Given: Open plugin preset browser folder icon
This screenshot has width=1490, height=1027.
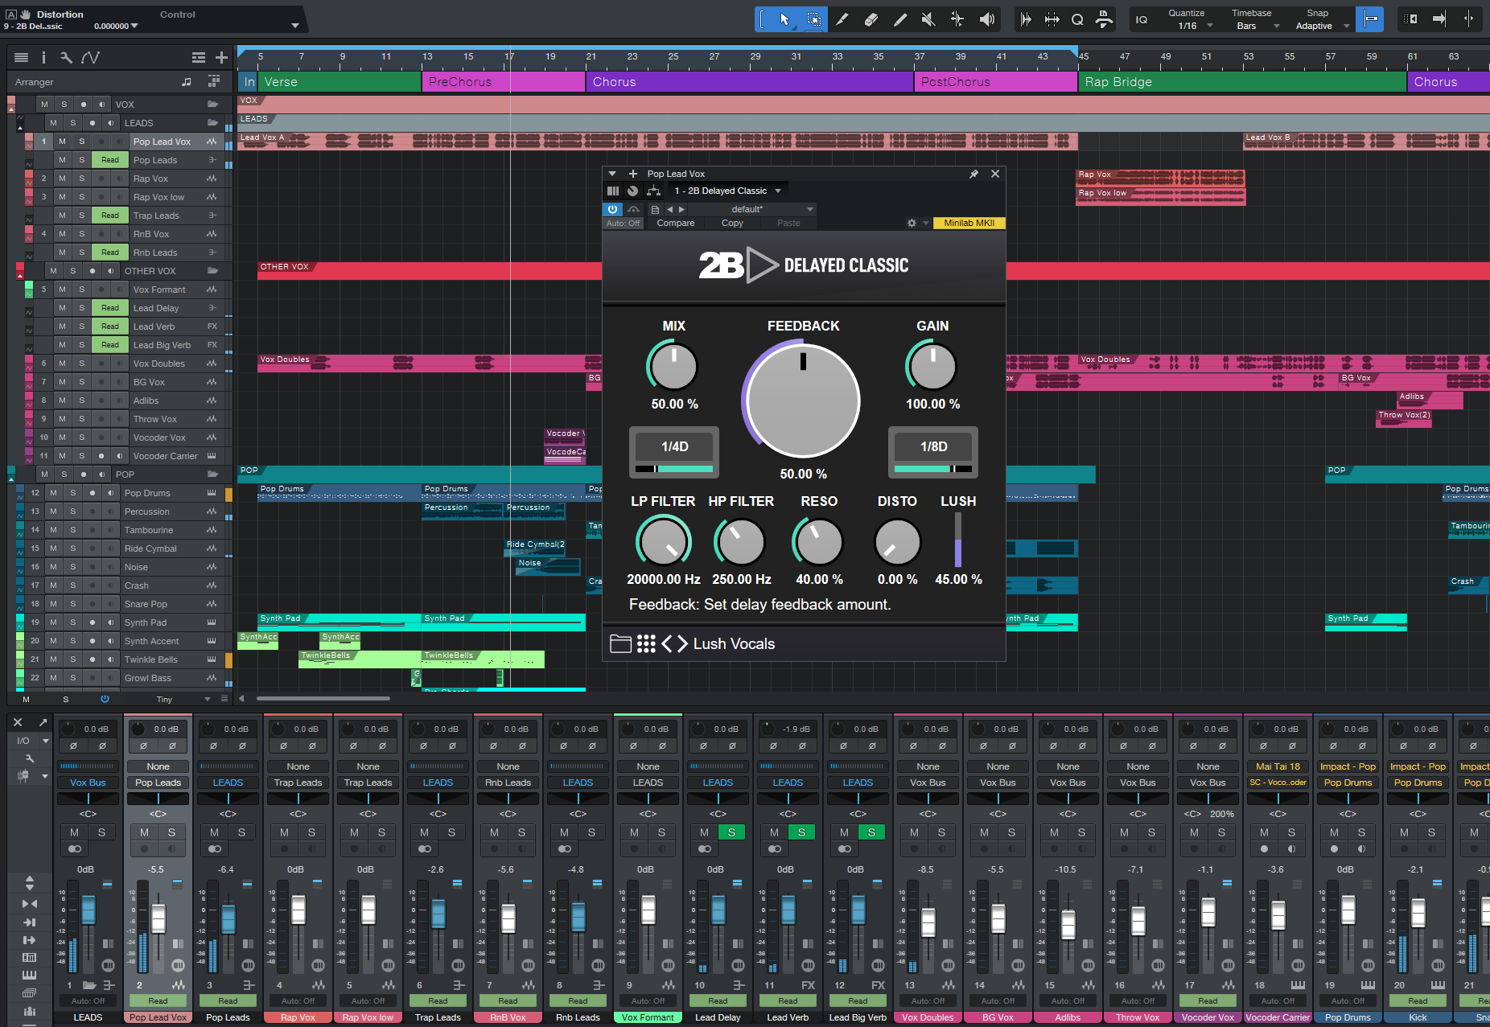Looking at the screenshot, I should [x=620, y=643].
